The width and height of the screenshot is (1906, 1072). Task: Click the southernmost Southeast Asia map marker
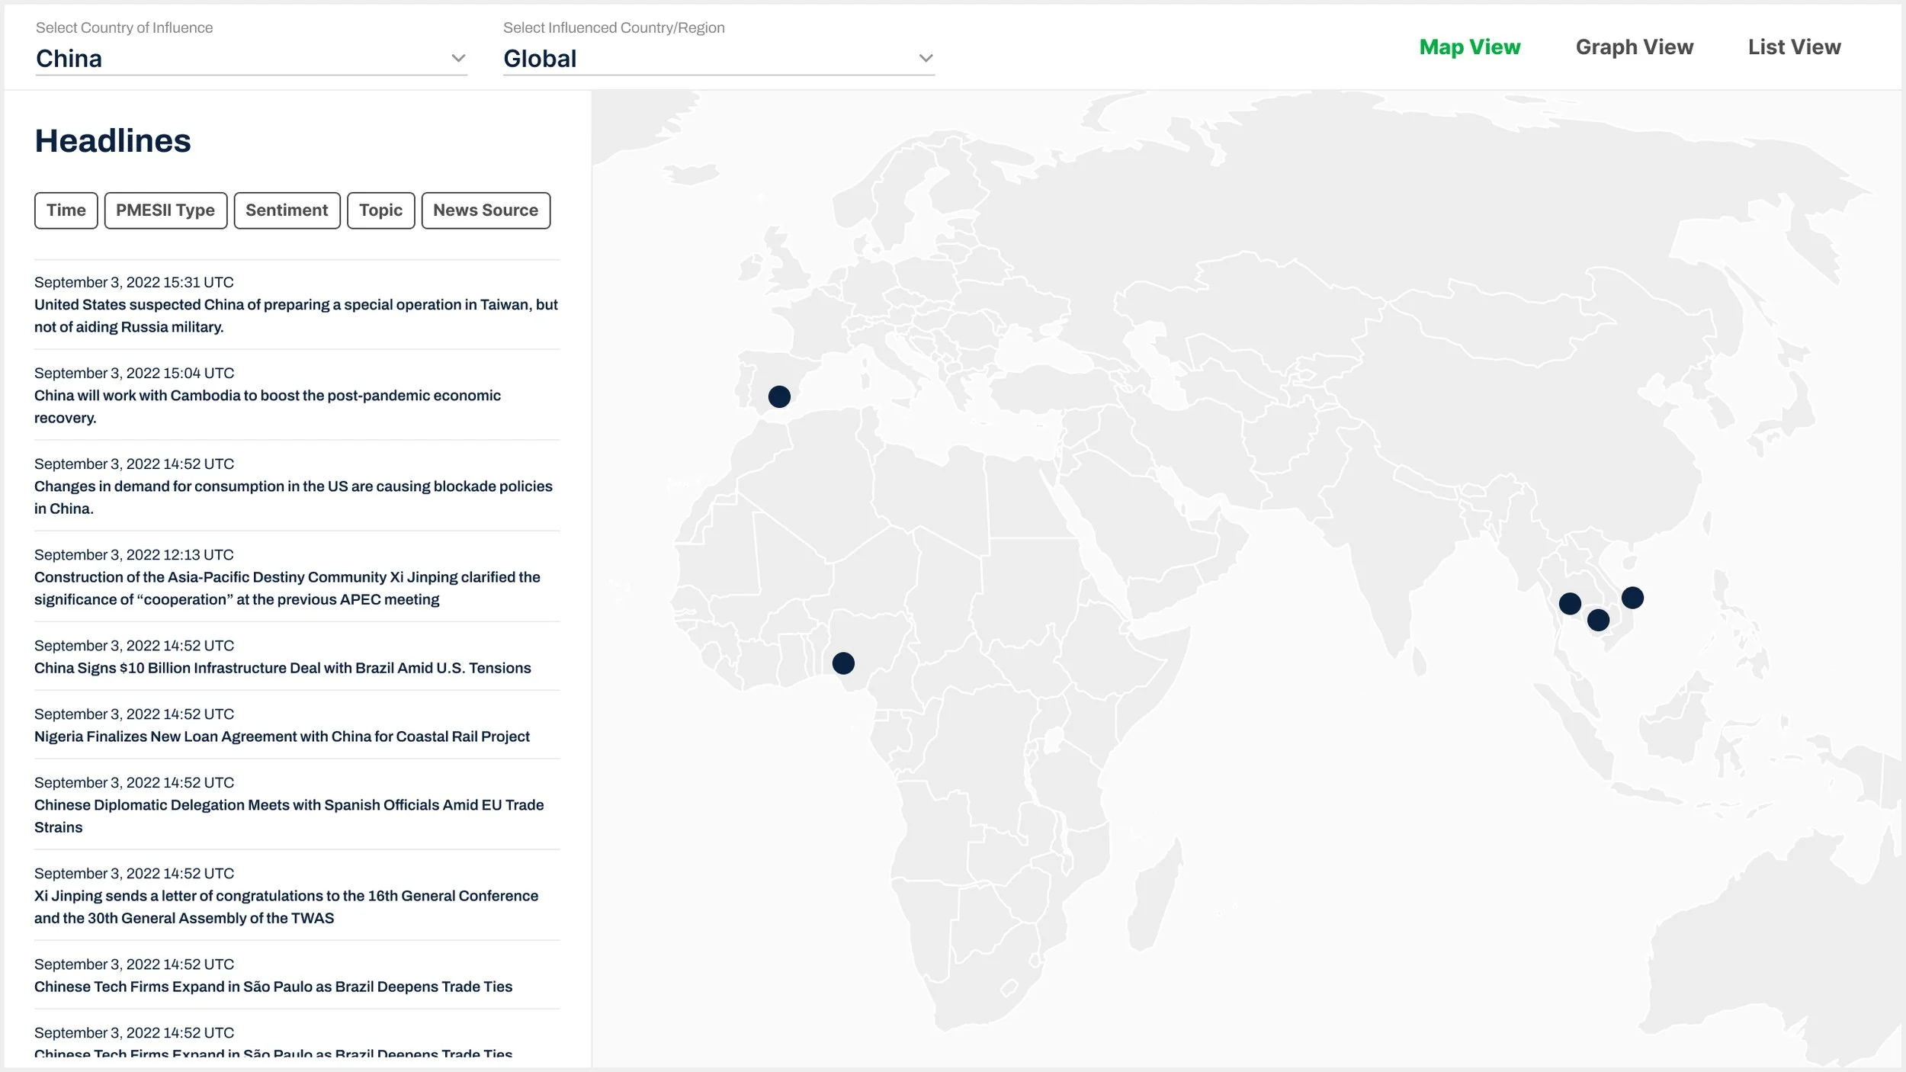[x=1598, y=621]
